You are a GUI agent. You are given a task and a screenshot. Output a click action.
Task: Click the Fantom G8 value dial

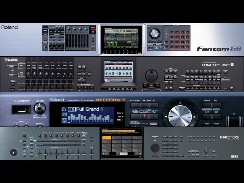(x=154, y=34)
